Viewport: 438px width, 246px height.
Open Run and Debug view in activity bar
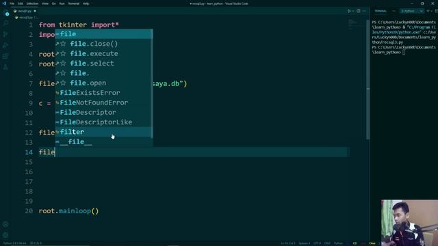(x=5, y=45)
